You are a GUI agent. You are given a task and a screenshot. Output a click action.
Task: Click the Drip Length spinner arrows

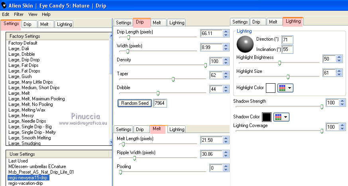tap(226, 33)
